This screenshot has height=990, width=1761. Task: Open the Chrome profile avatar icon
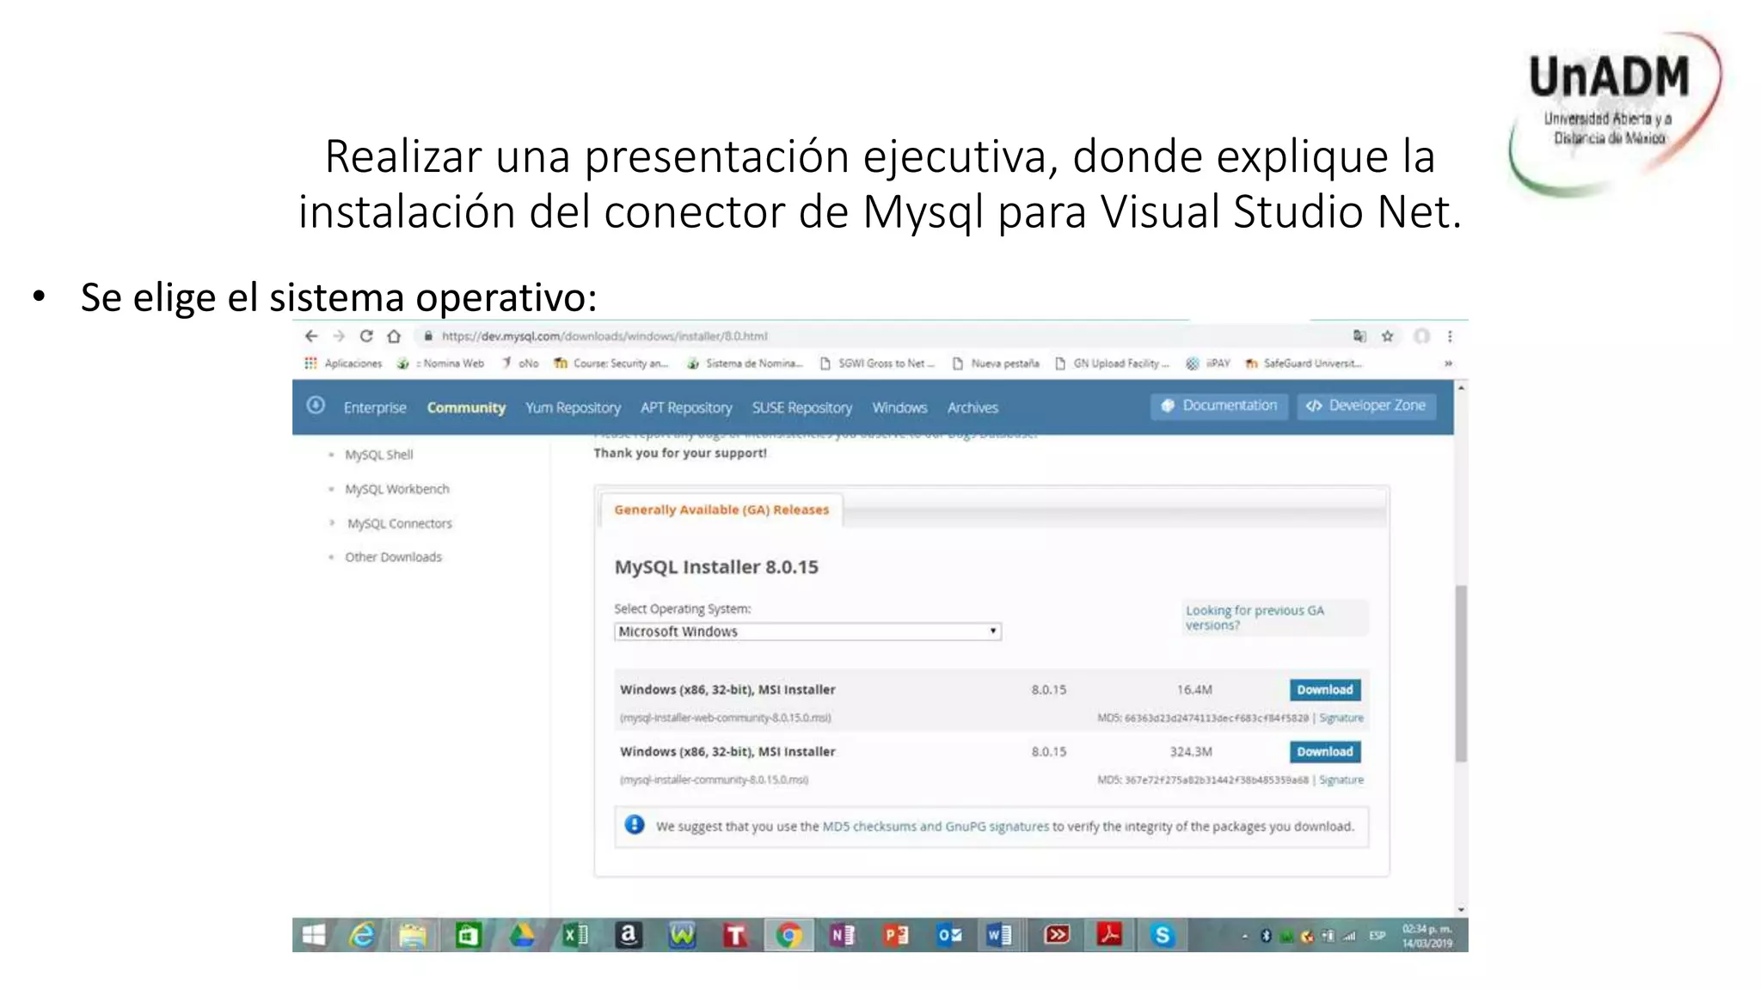click(x=1422, y=336)
